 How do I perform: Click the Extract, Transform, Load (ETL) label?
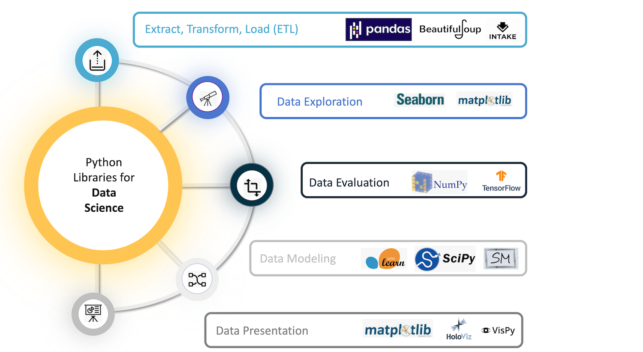tap(222, 29)
